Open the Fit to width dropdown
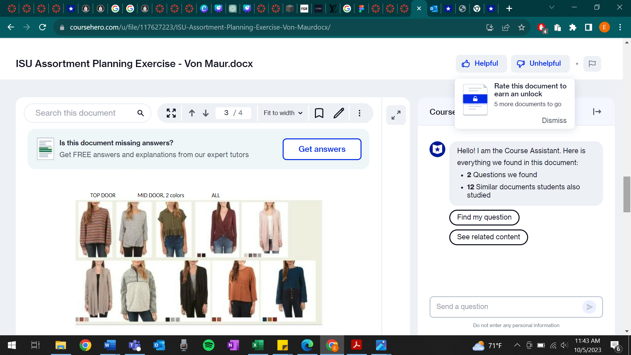 (283, 113)
